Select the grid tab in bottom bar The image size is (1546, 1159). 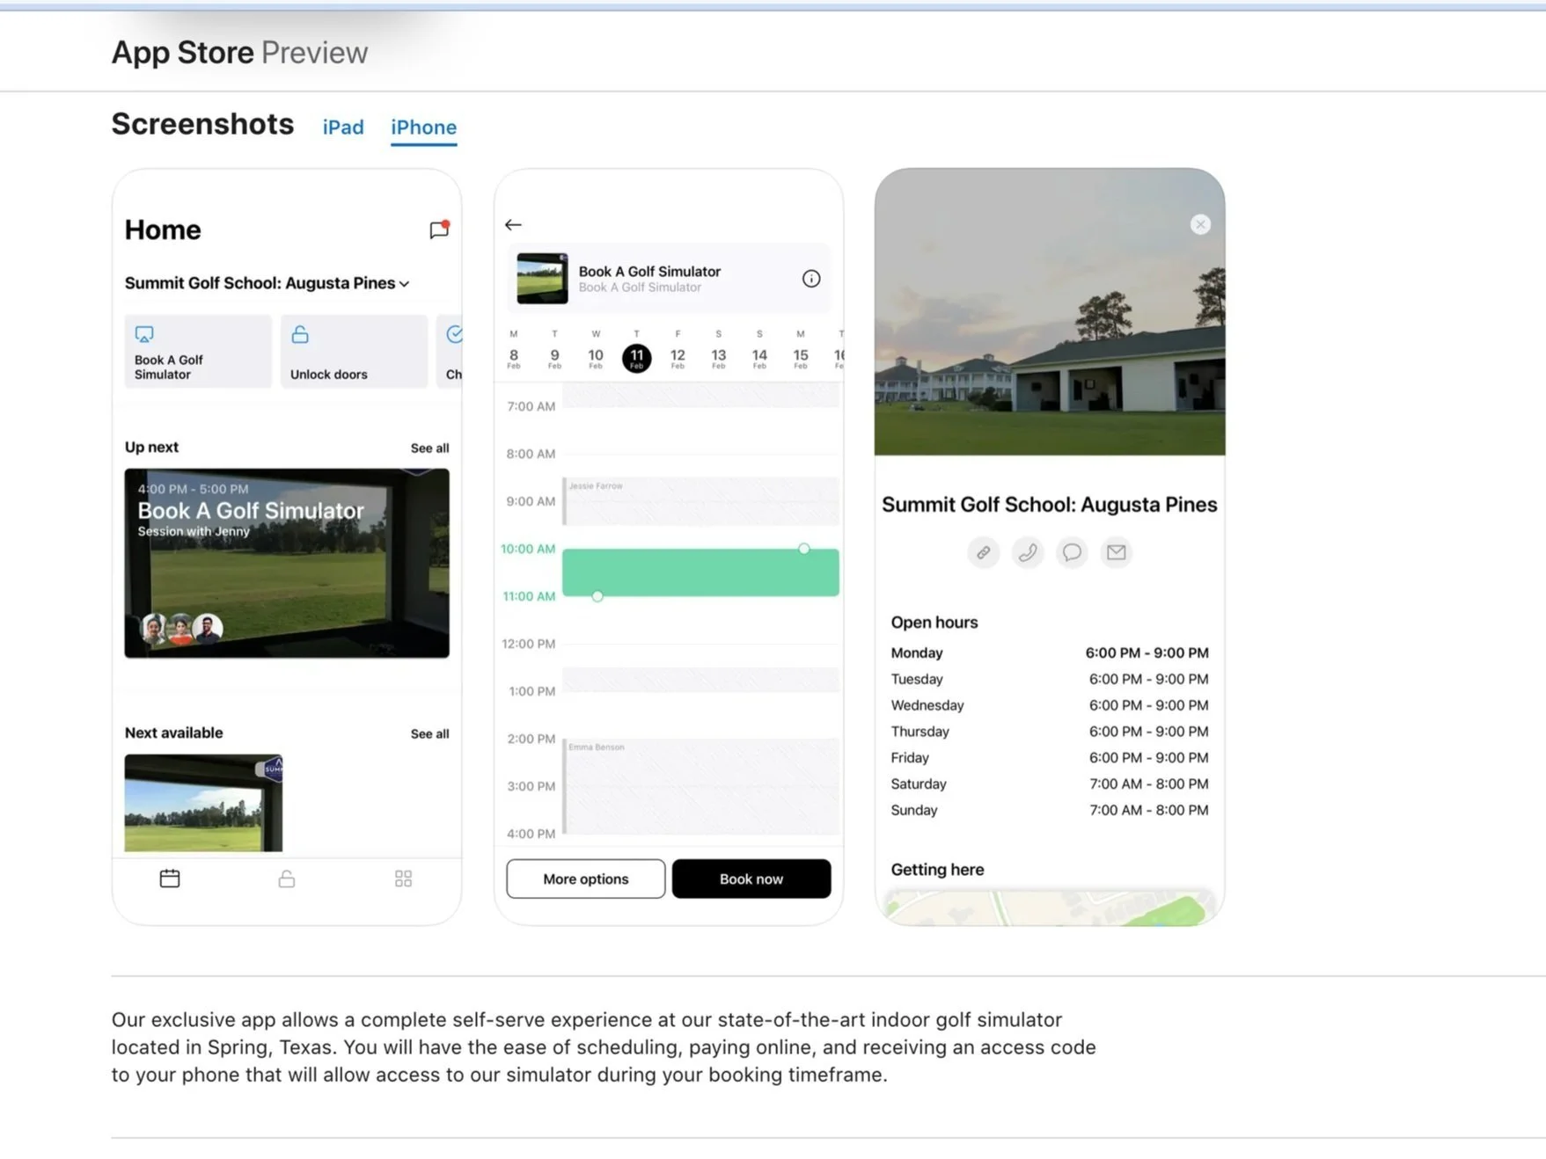[x=403, y=878]
